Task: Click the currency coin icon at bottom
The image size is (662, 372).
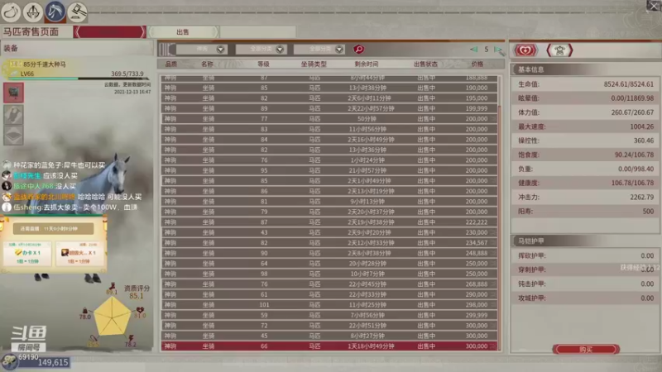Action: (9, 361)
